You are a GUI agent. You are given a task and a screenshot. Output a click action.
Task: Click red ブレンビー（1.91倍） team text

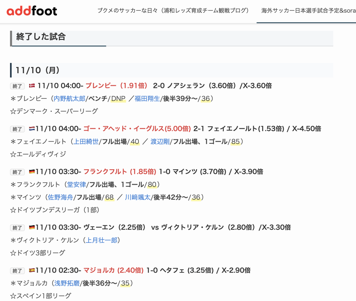(116, 86)
